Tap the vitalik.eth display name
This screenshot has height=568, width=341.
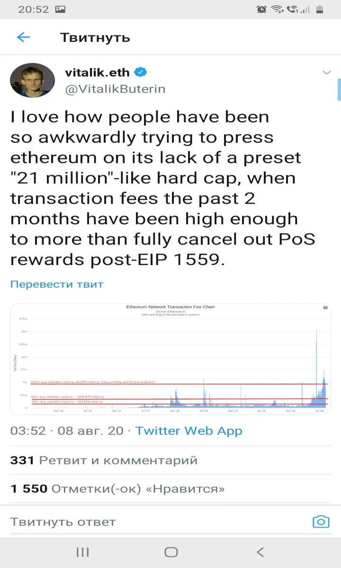[97, 72]
